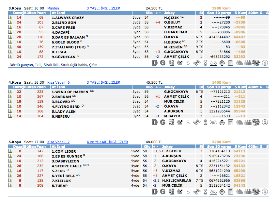Open bar chart icon beside ALWAYS CRAZY
This screenshot has width=278, height=202.
point(10,18)
